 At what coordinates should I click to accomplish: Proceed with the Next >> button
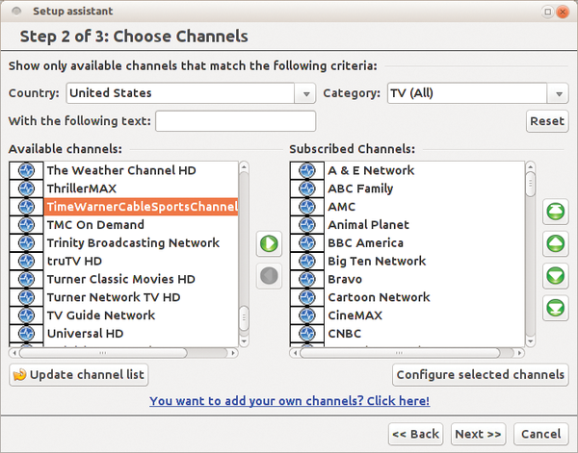tap(478, 434)
